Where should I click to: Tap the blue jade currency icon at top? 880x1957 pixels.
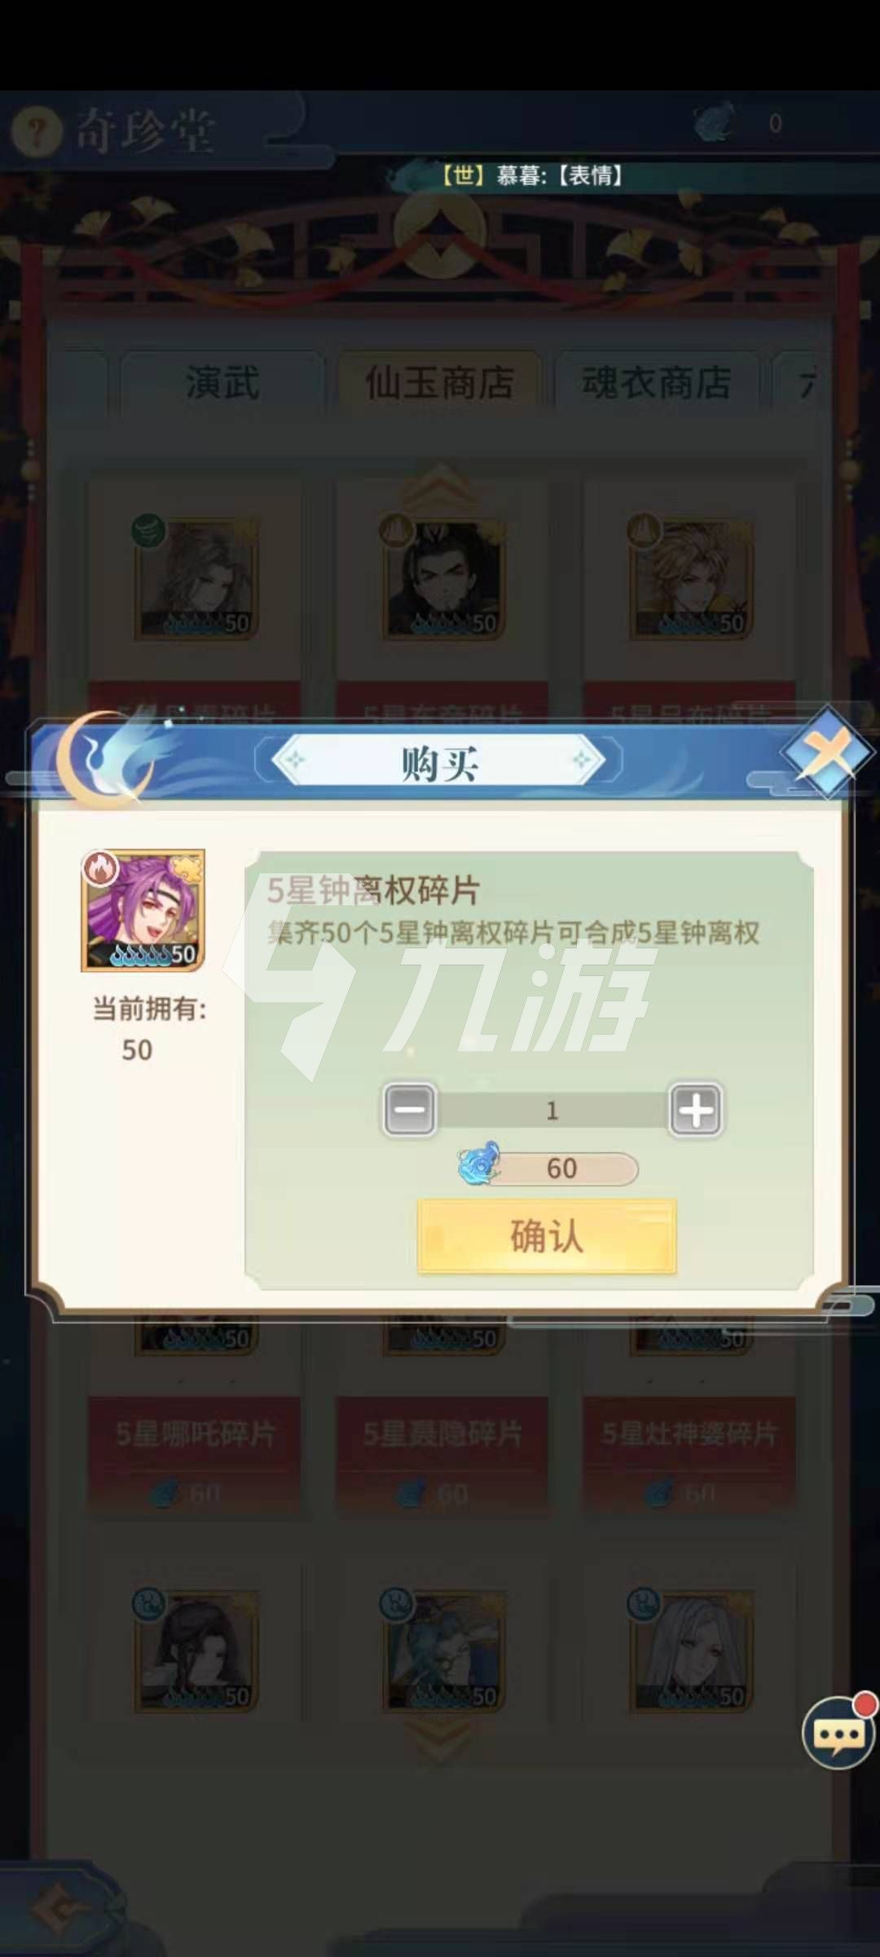(715, 123)
